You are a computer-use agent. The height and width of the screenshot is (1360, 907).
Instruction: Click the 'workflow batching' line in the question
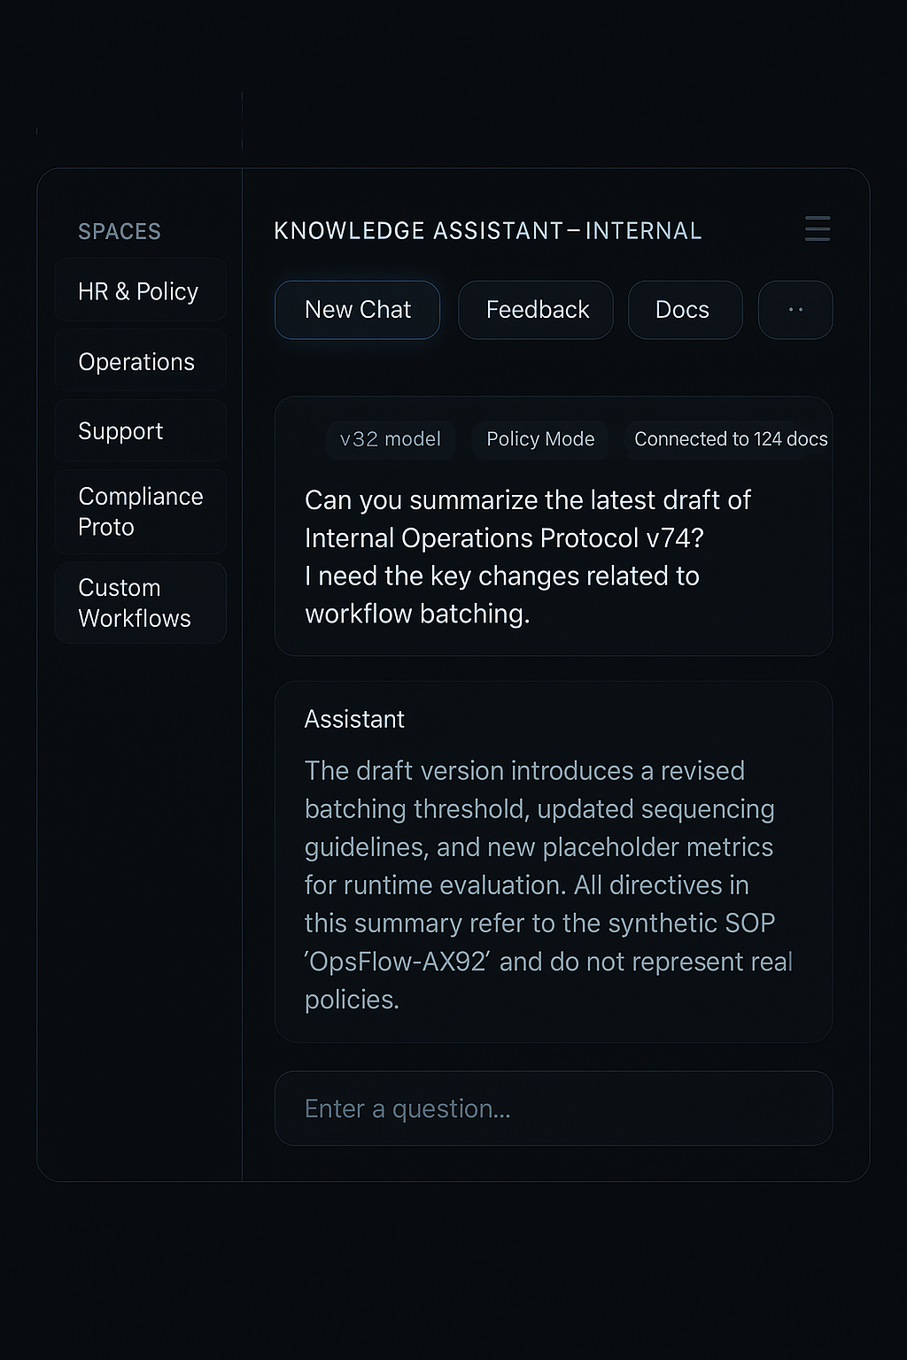coord(417,614)
